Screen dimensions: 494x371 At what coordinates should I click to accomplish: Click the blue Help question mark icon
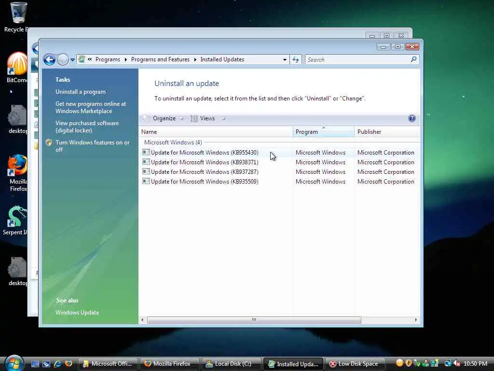tap(412, 118)
